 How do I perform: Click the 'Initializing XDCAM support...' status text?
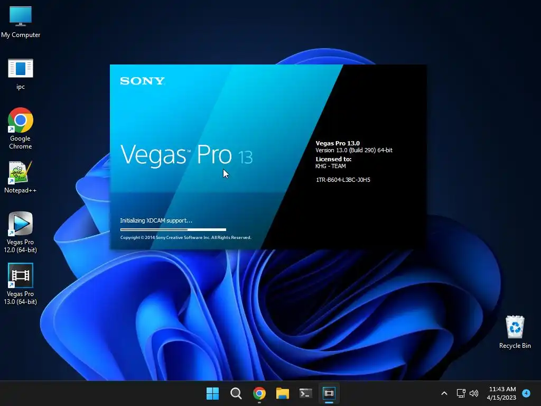click(156, 220)
